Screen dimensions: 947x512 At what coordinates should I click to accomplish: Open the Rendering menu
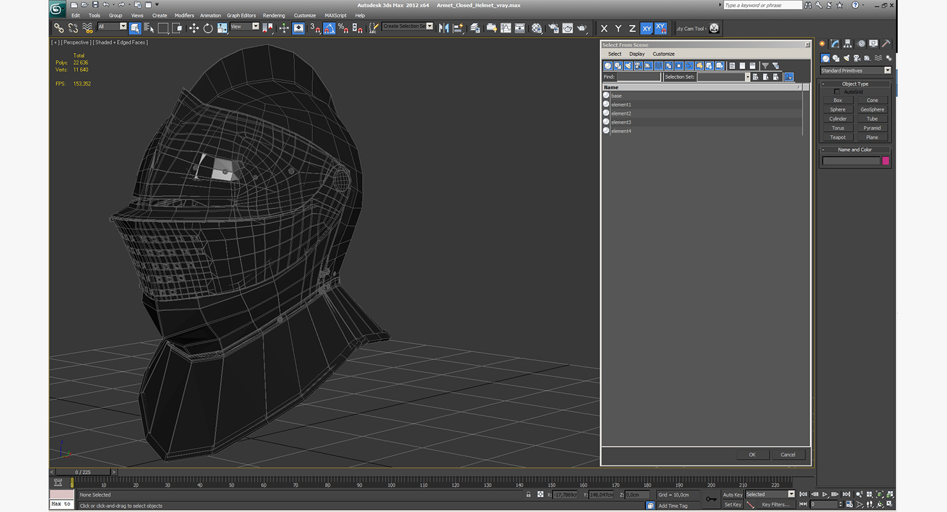click(x=274, y=15)
